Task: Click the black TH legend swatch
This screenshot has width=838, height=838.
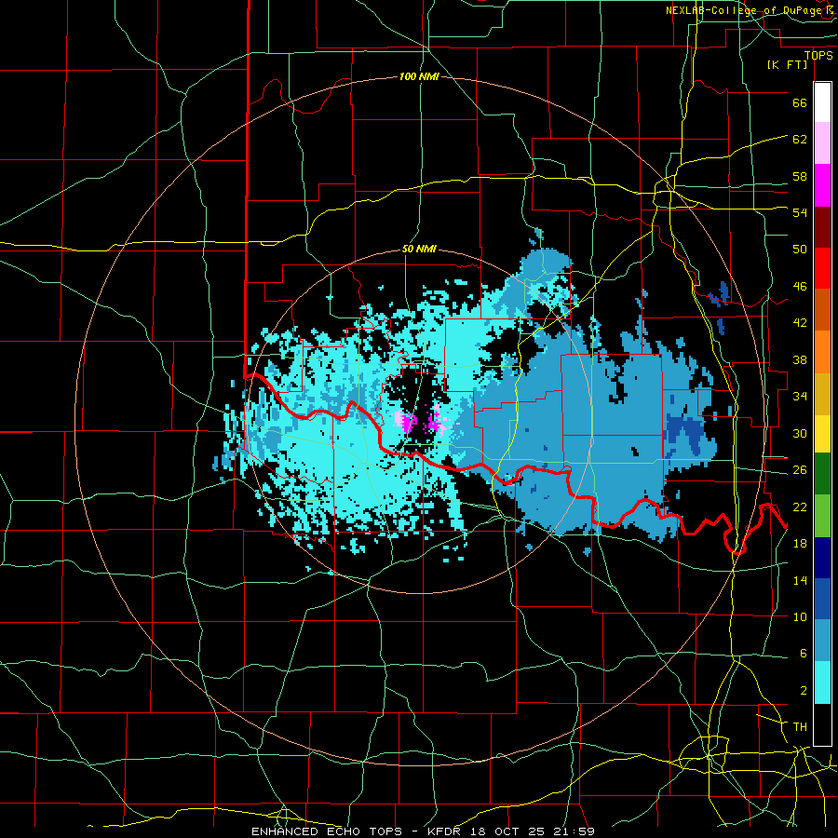Action: pyautogui.click(x=822, y=724)
